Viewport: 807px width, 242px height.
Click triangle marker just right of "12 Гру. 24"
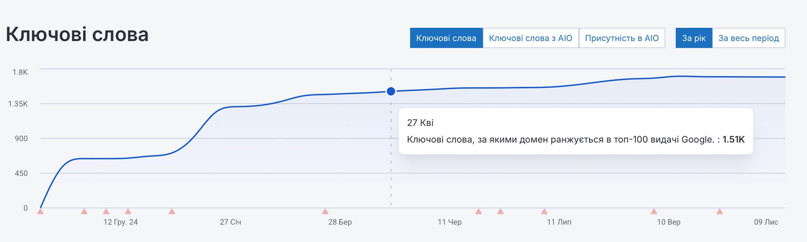pyautogui.click(x=128, y=211)
